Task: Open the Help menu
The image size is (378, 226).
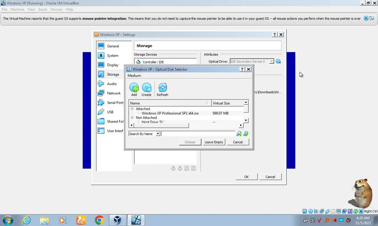Action: pyautogui.click(x=69, y=9)
